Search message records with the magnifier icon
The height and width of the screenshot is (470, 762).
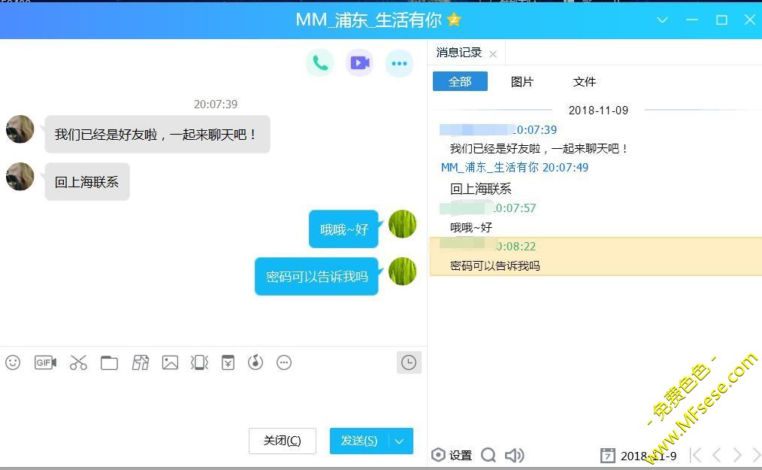(x=488, y=456)
